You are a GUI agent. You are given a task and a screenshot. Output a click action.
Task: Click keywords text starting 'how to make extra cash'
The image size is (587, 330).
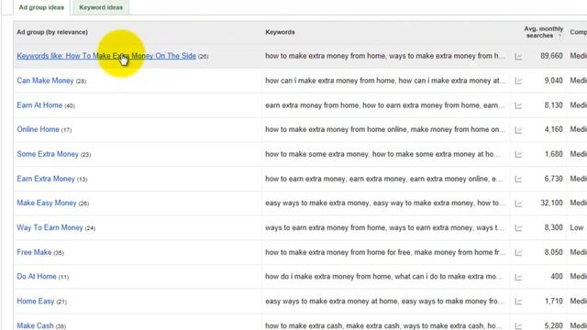click(382, 325)
